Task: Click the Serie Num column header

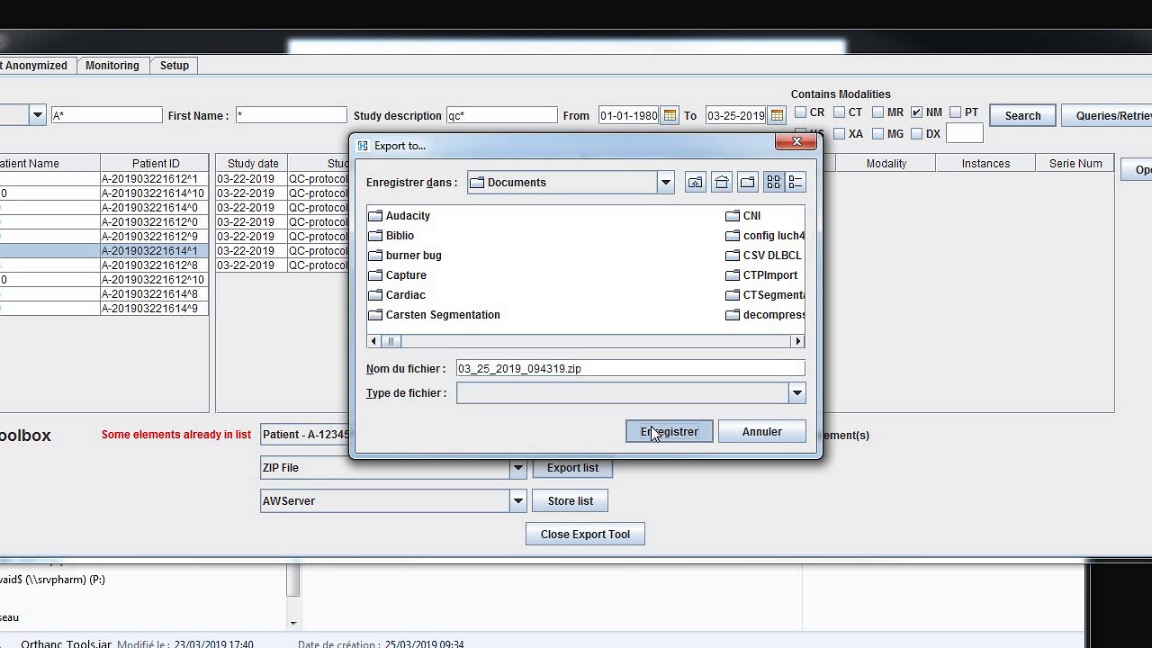Action: click(1075, 164)
